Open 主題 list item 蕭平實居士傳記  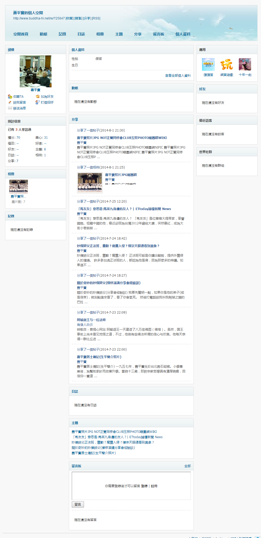(94, 453)
